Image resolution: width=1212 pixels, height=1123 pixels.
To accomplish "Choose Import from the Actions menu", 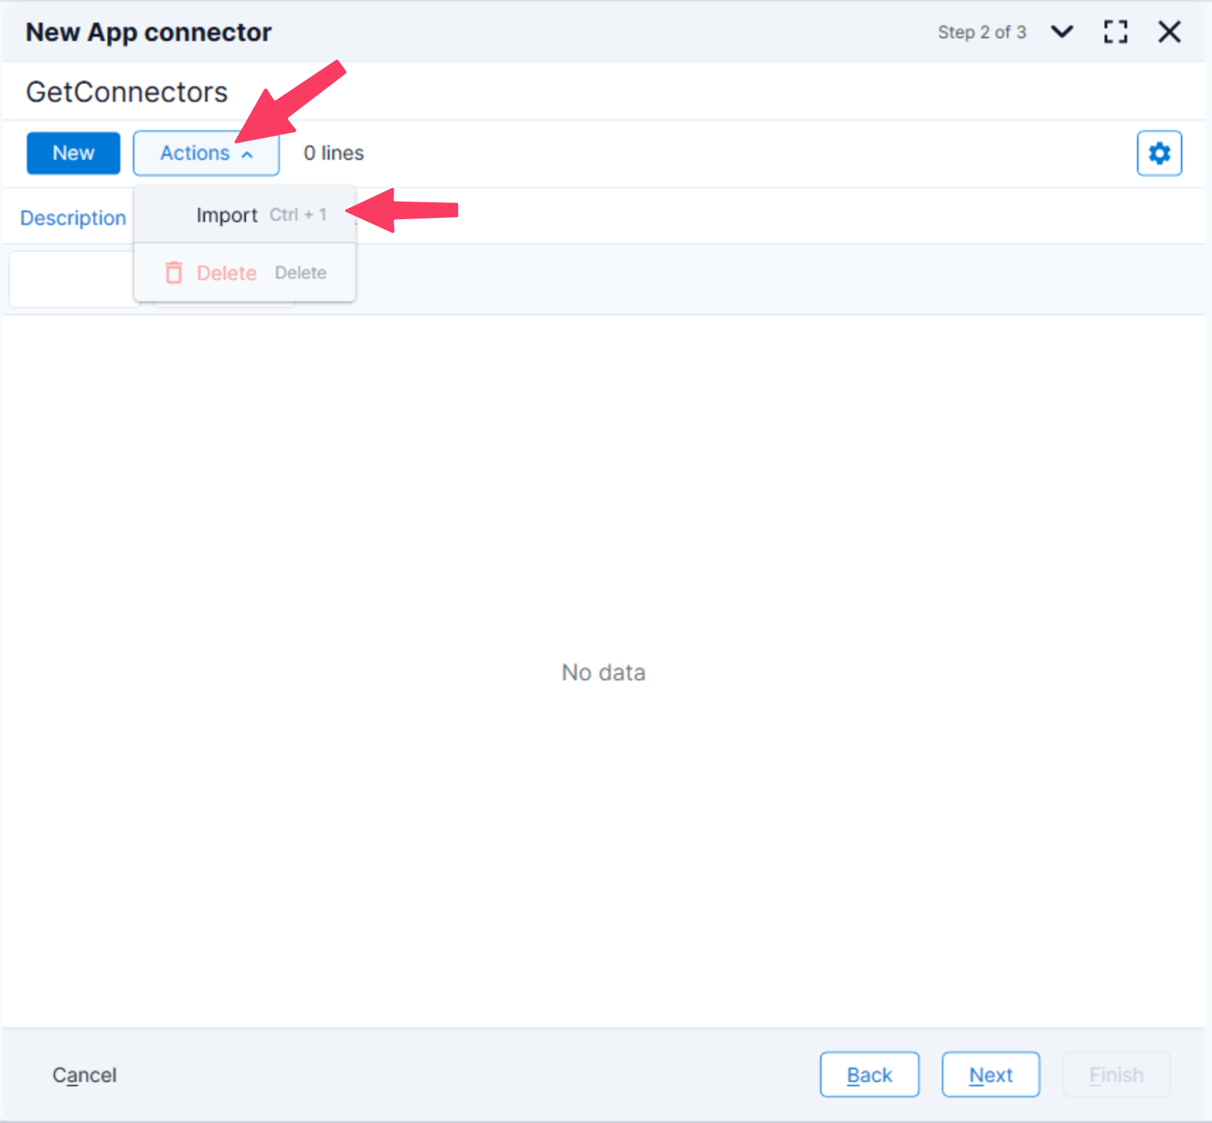I will pyautogui.click(x=227, y=215).
